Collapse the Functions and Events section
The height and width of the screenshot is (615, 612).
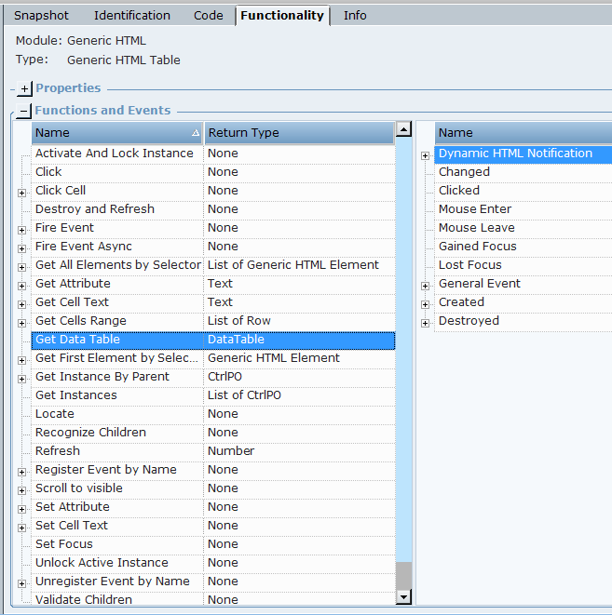pyautogui.click(x=25, y=112)
